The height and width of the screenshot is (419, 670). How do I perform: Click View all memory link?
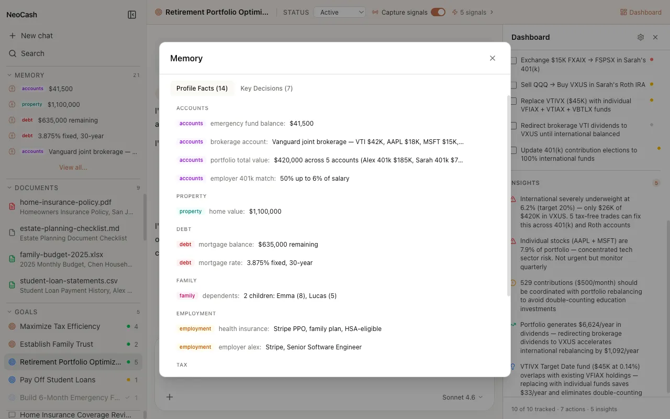click(x=73, y=168)
